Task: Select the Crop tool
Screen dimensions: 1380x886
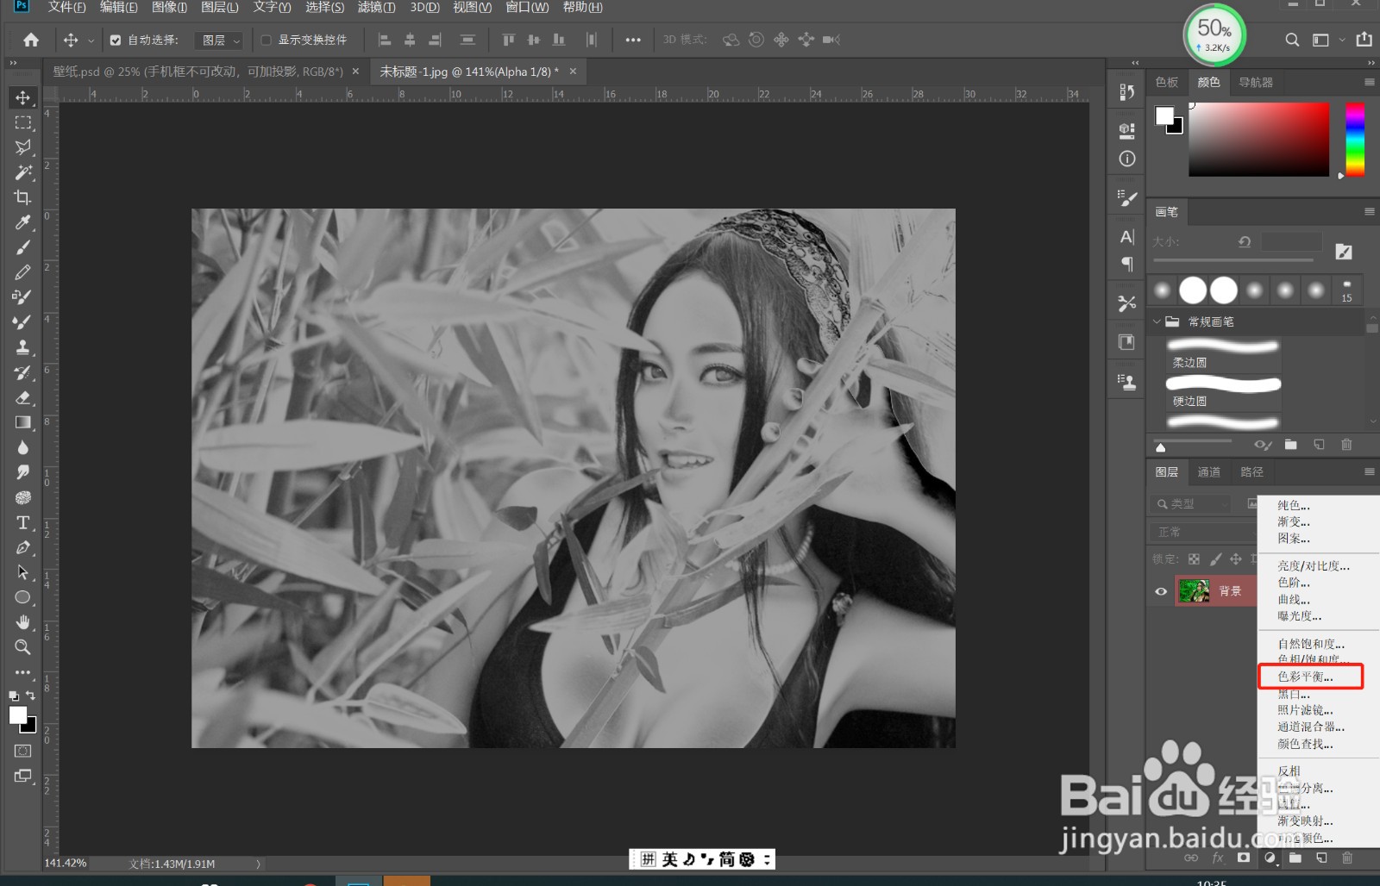Action: (x=23, y=197)
